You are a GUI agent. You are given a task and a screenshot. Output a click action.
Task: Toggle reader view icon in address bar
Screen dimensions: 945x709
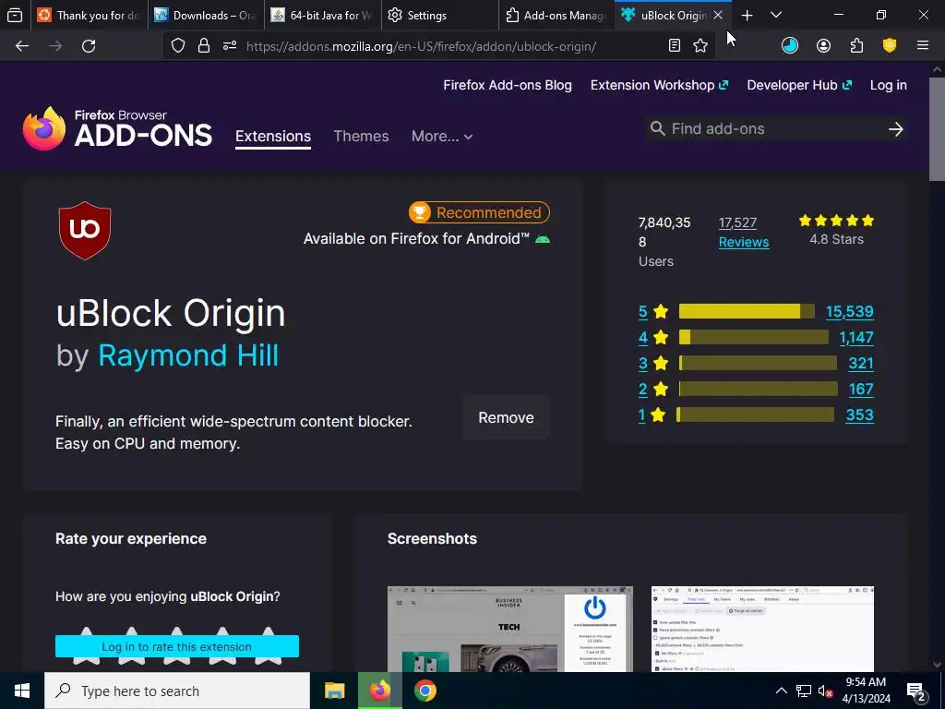point(675,46)
